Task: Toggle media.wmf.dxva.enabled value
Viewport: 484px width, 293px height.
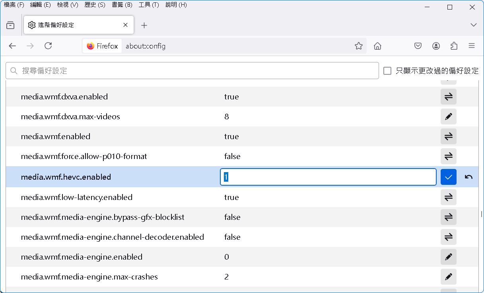Action: (x=448, y=97)
